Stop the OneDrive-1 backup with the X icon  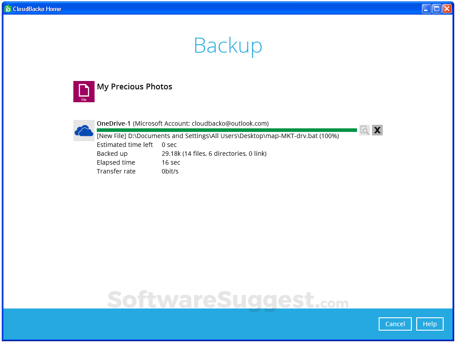[377, 130]
